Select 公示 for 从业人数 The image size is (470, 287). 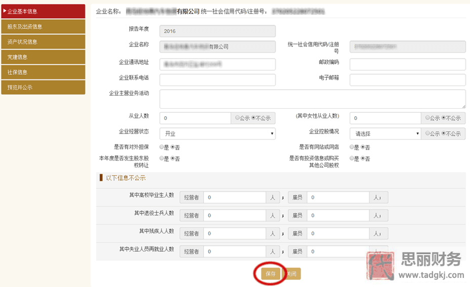click(237, 118)
